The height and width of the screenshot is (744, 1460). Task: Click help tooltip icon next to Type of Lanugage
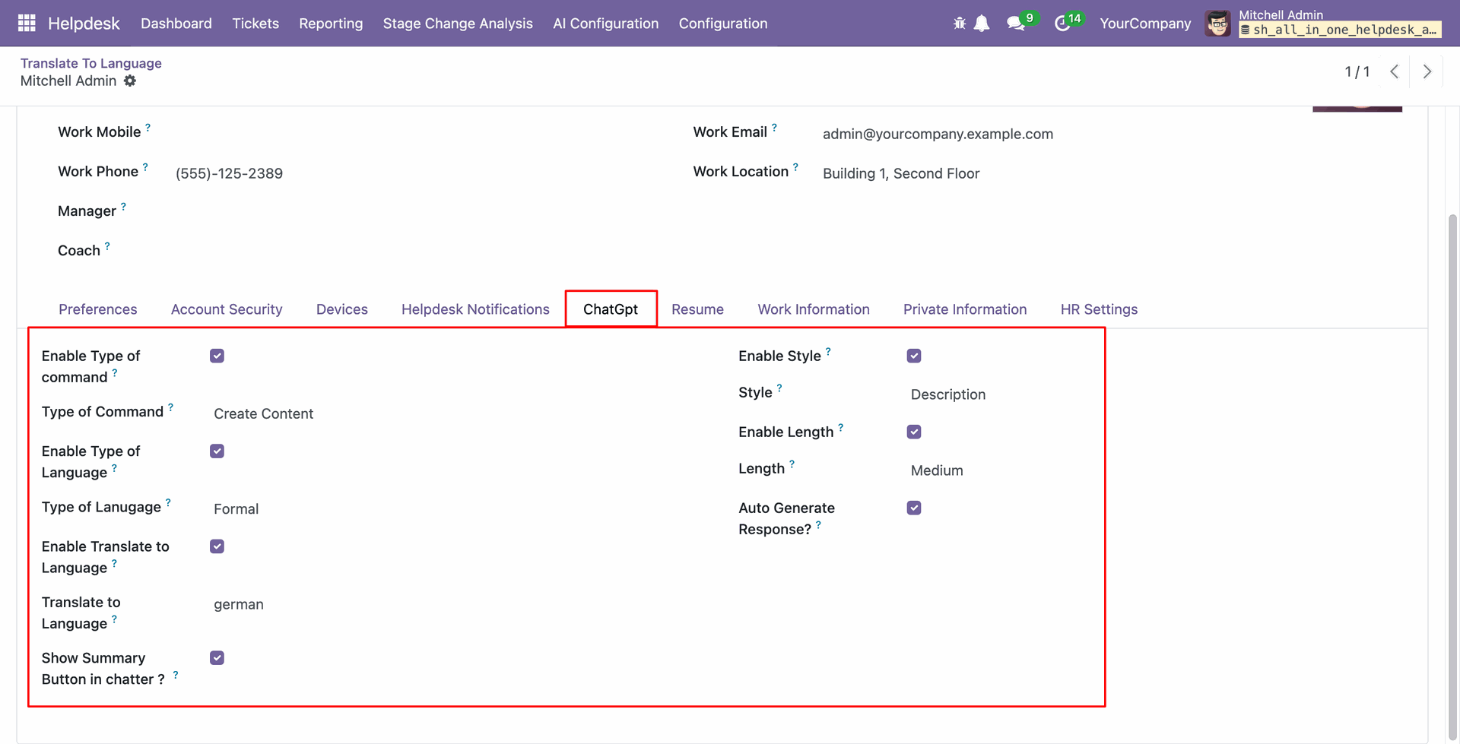pyautogui.click(x=168, y=502)
